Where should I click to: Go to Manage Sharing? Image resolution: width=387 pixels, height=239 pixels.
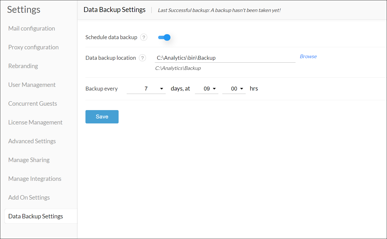[x=29, y=160]
